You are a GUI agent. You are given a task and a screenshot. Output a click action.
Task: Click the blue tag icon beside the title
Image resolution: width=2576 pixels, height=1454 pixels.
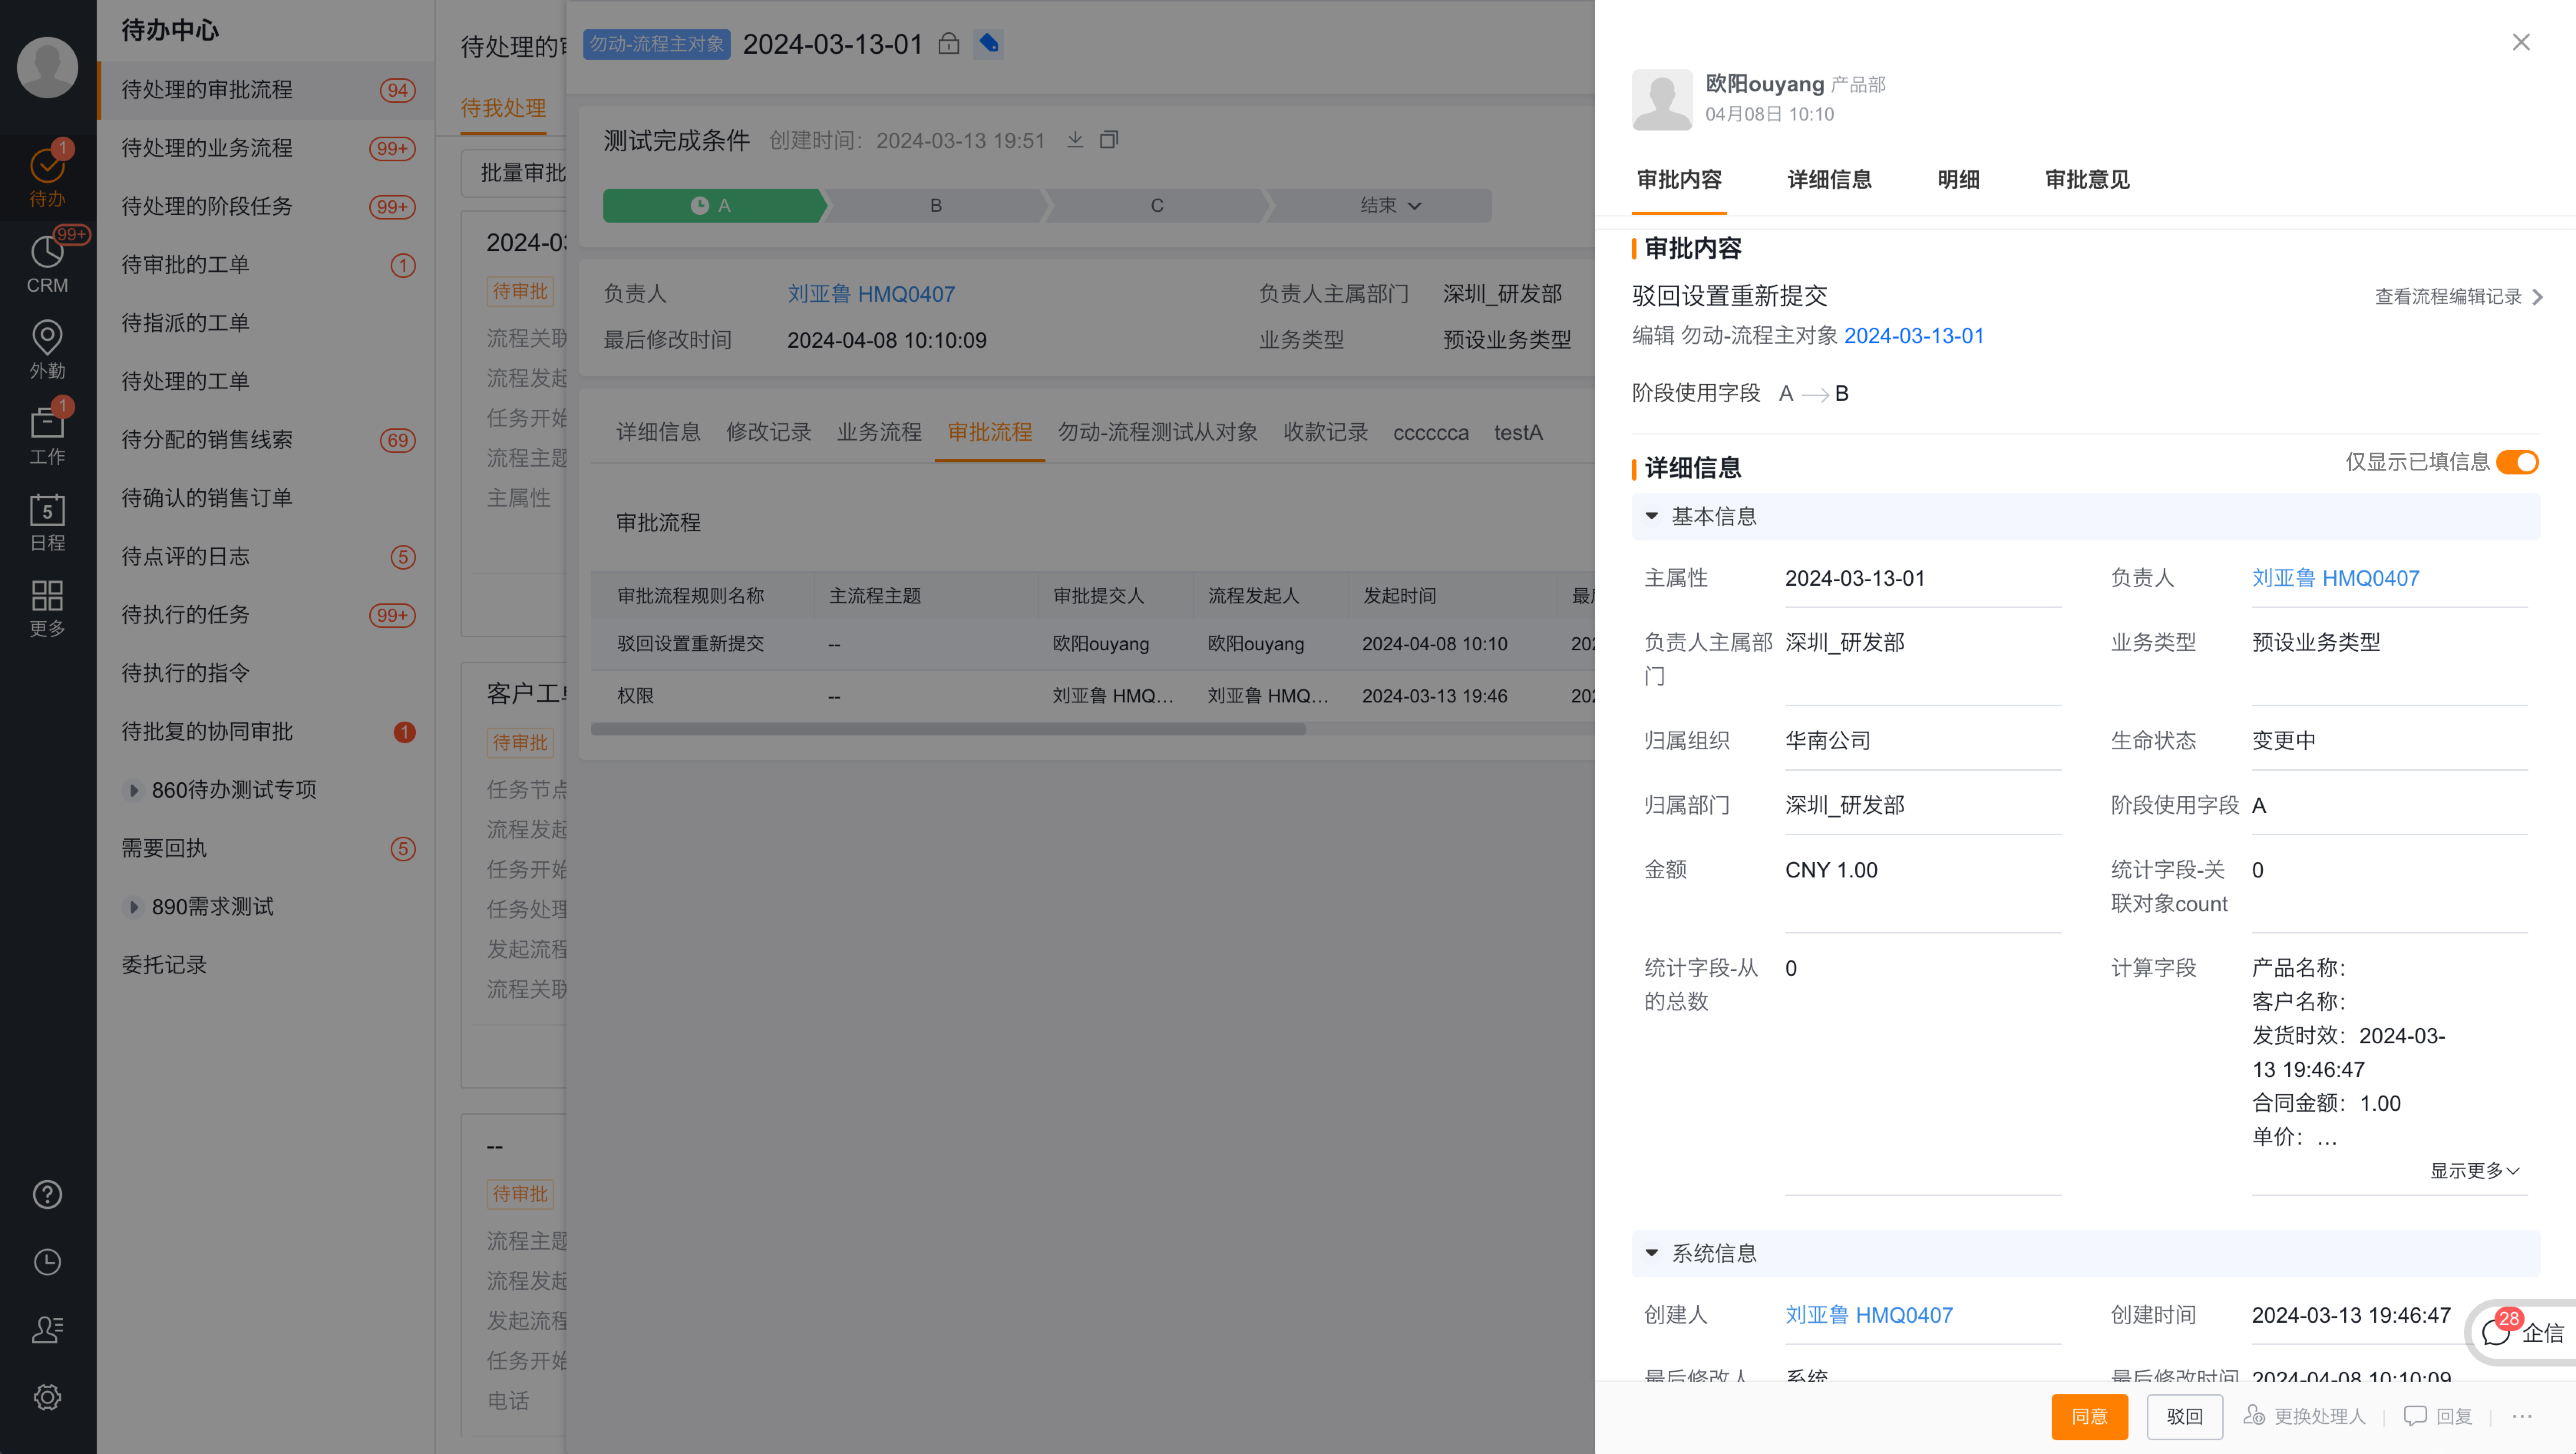[x=989, y=44]
